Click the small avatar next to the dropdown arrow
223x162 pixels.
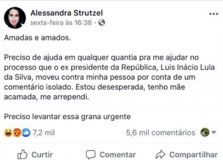tap(205, 133)
